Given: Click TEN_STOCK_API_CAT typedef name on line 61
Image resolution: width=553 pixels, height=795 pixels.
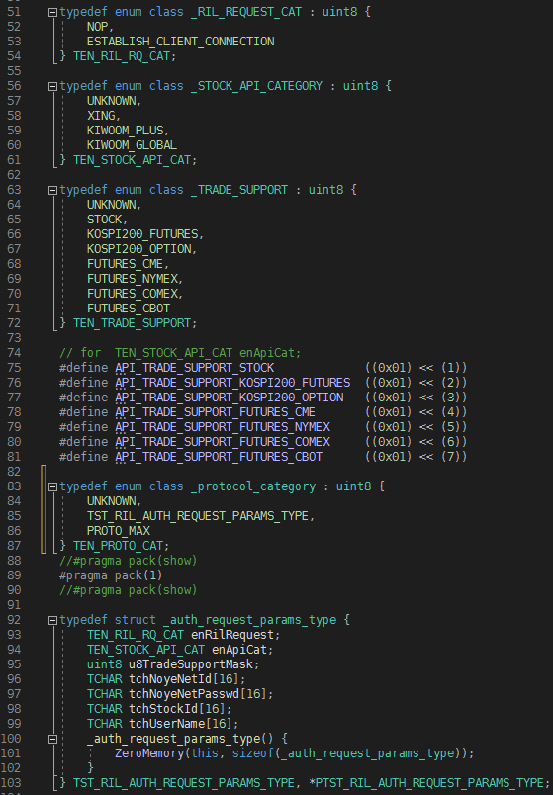Looking at the screenshot, I should tap(133, 160).
